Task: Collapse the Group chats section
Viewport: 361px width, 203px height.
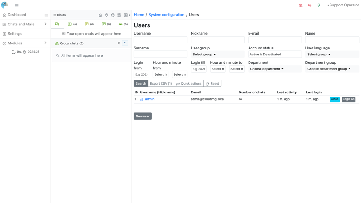Action: tap(125, 43)
